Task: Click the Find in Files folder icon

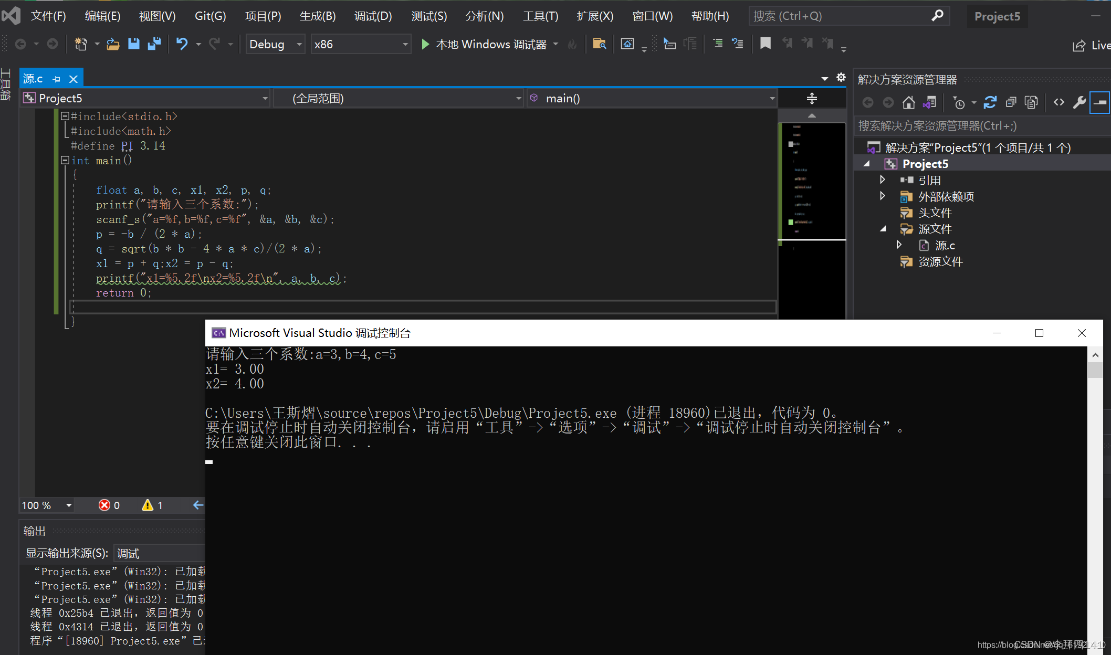Action: click(x=599, y=44)
